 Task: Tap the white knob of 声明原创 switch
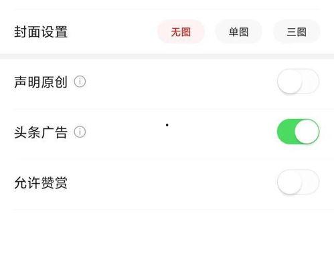point(289,82)
